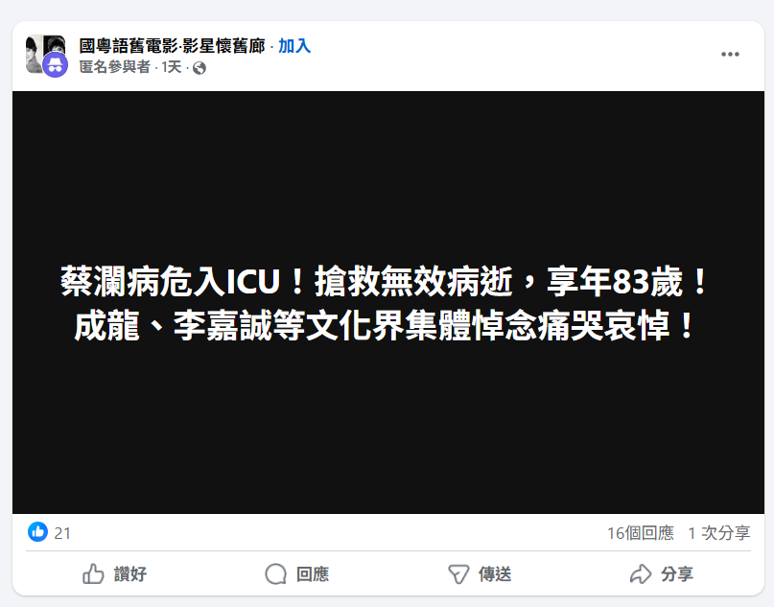Choose the 分享 share button label
Image resolution: width=774 pixels, height=607 pixels.
click(677, 574)
